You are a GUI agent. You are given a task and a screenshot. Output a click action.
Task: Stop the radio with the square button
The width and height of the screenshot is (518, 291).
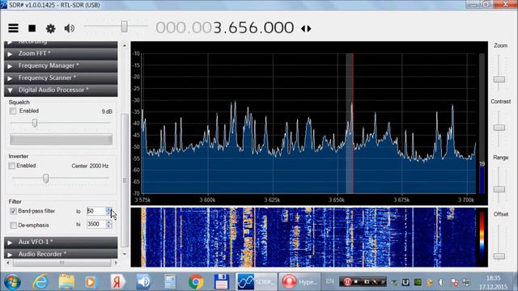pos(32,28)
